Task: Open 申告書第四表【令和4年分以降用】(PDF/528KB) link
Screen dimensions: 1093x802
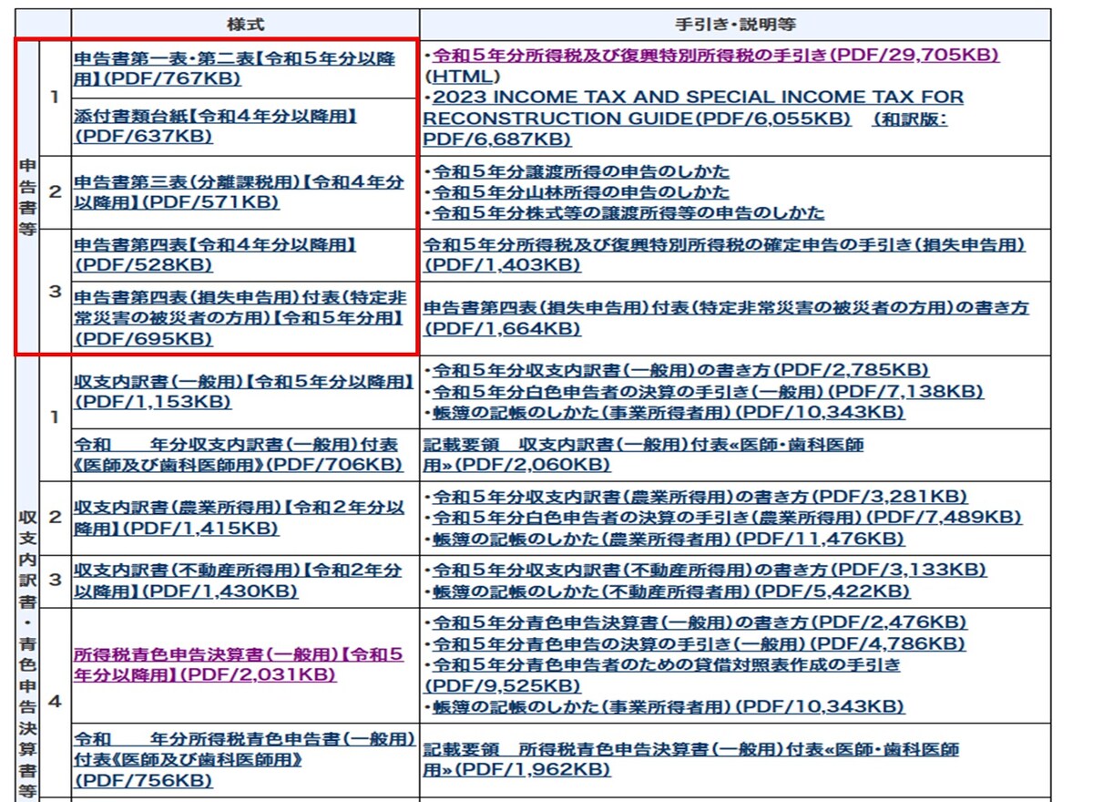Action: pyautogui.click(x=215, y=254)
